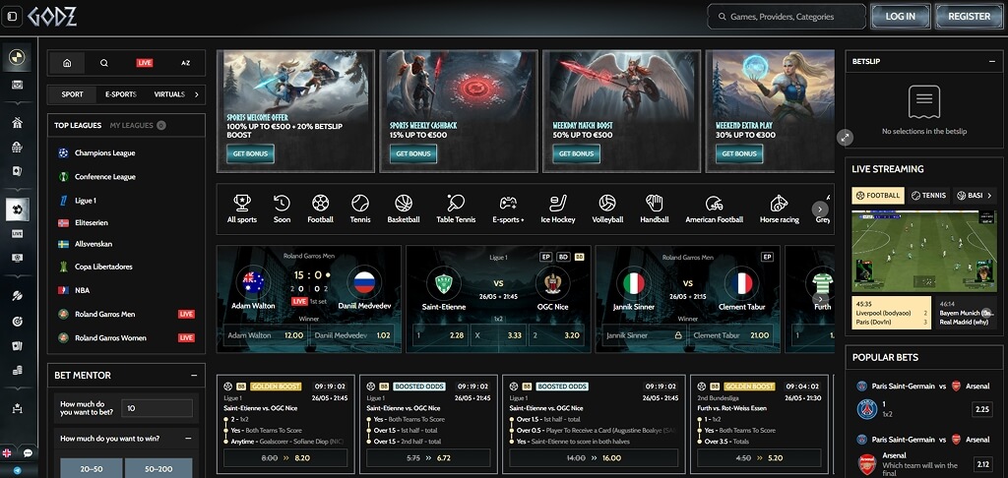The width and height of the screenshot is (1008, 478).
Task: Select the SPORT tab
Action: 72,94
